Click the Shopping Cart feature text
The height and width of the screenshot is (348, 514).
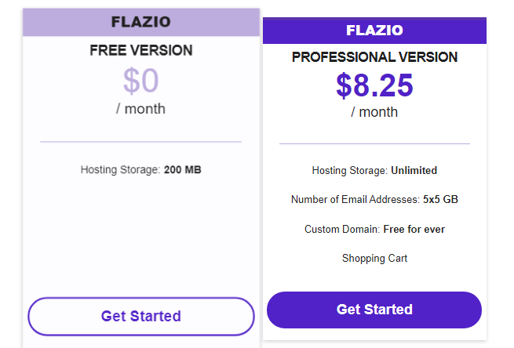point(374,259)
